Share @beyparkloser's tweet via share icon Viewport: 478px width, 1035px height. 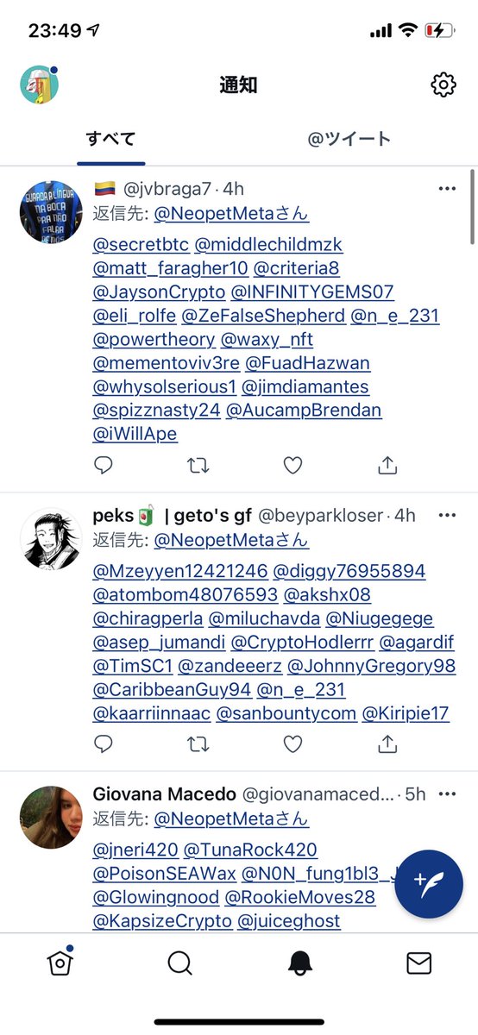[388, 743]
